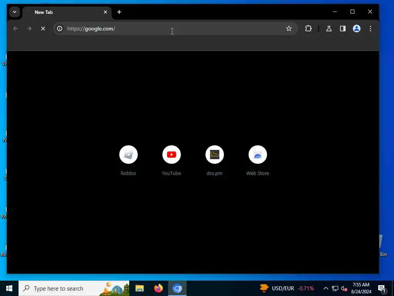This screenshot has width=394, height=296.
Task: Minimize the Chrome window
Action: (x=335, y=12)
